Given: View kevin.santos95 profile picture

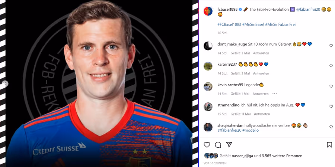Looking at the screenshot, I should tap(208, 86).
